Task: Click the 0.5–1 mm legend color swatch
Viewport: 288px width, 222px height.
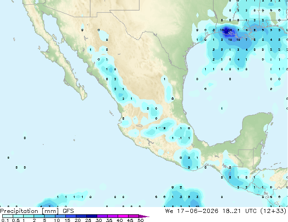Action: point(18,216)
